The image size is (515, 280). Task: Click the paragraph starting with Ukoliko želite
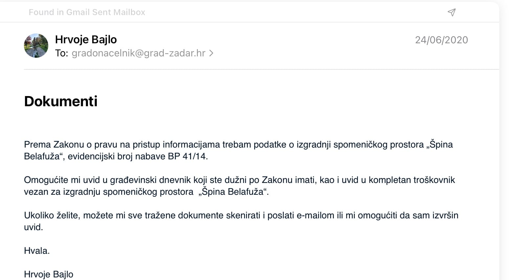[241, 221]
